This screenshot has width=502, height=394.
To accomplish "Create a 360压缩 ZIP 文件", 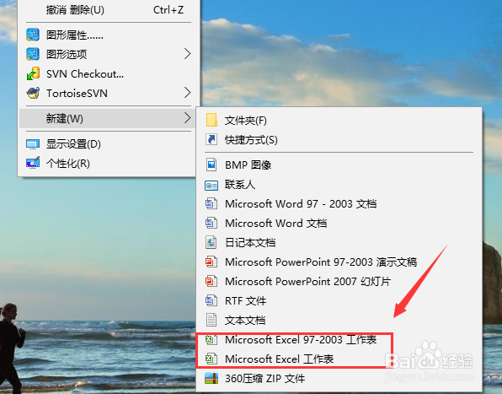I will [339, 378].
